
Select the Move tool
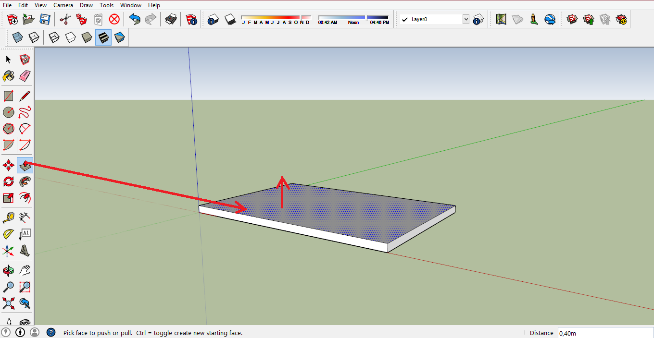click(8, 166)
